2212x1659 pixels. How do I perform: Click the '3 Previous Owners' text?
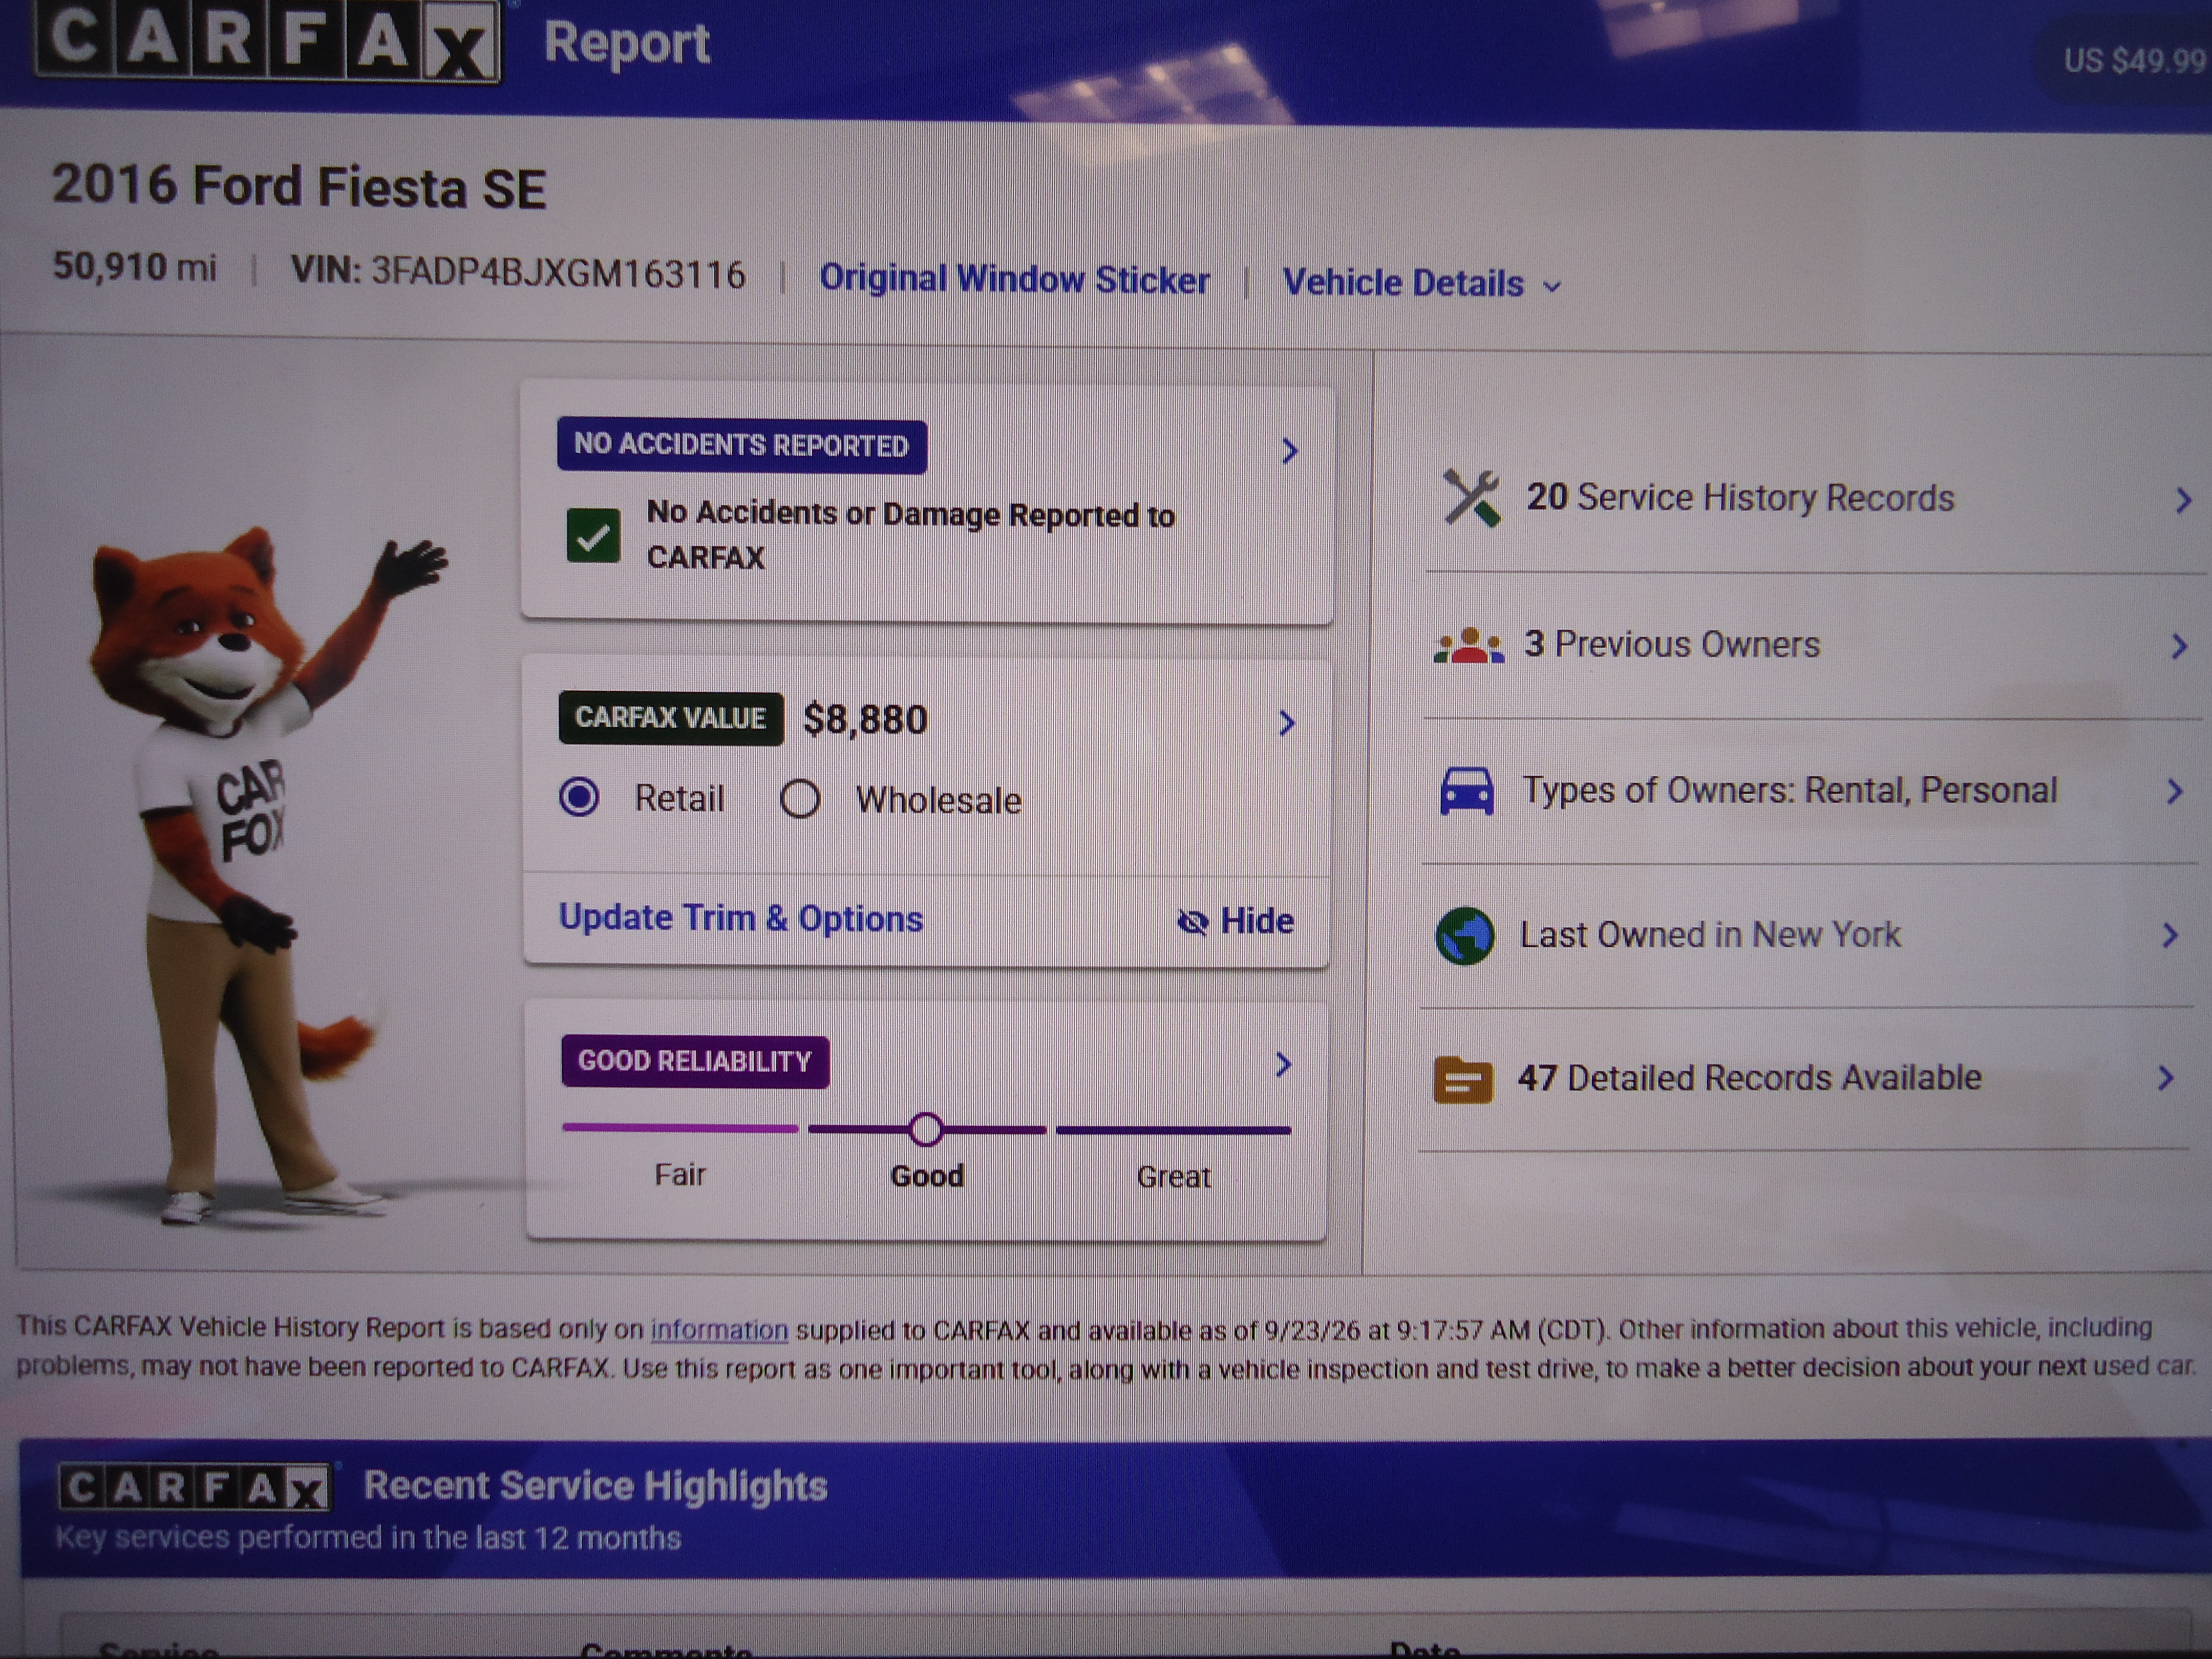coord(1671,644)
